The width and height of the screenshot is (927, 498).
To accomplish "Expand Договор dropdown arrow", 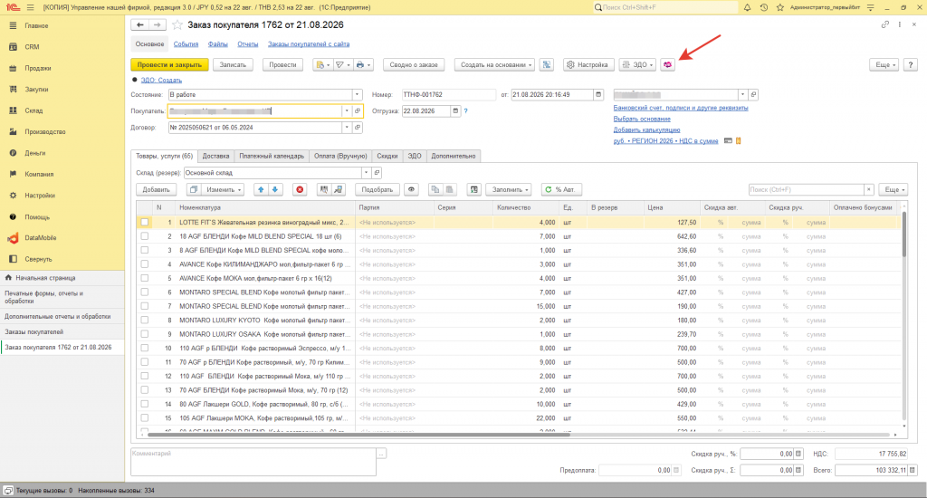I will click(347, 127).
